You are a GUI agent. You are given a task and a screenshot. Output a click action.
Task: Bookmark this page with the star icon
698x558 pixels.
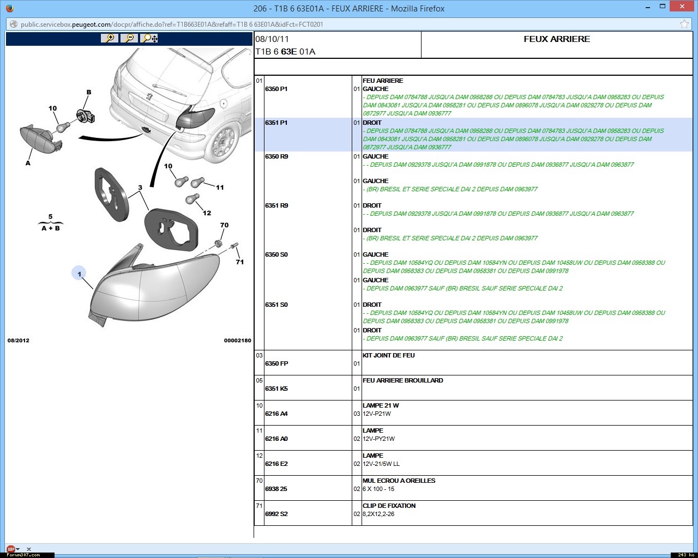point(684,24)
